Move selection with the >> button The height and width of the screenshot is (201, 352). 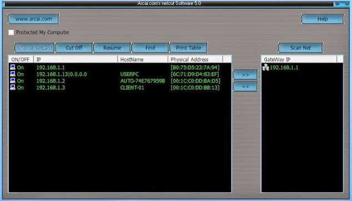[x=245, y=75]
